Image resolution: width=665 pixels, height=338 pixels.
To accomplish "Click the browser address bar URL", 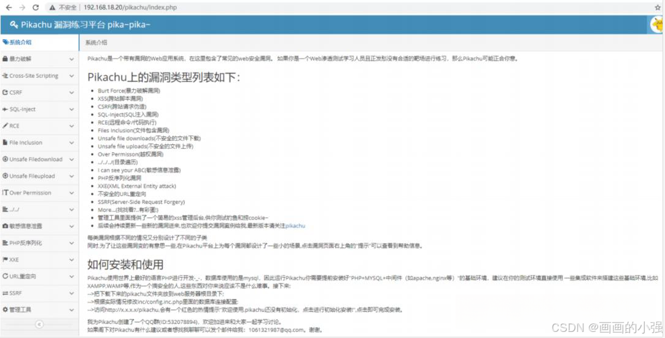I will tap(130, 7).
